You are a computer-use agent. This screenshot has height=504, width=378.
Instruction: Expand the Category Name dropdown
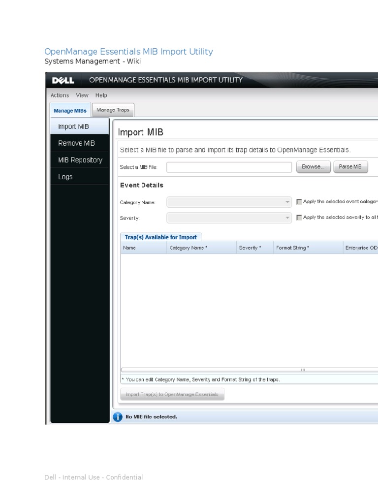(229, 202)
